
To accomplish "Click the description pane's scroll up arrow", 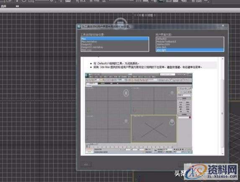I will 222,59.
